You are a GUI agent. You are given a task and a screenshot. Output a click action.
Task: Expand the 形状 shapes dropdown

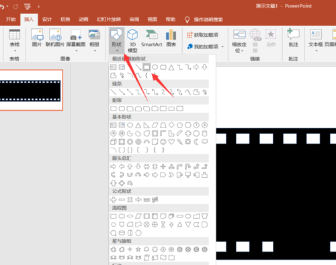pyautogui.click(x=117, y=40)
